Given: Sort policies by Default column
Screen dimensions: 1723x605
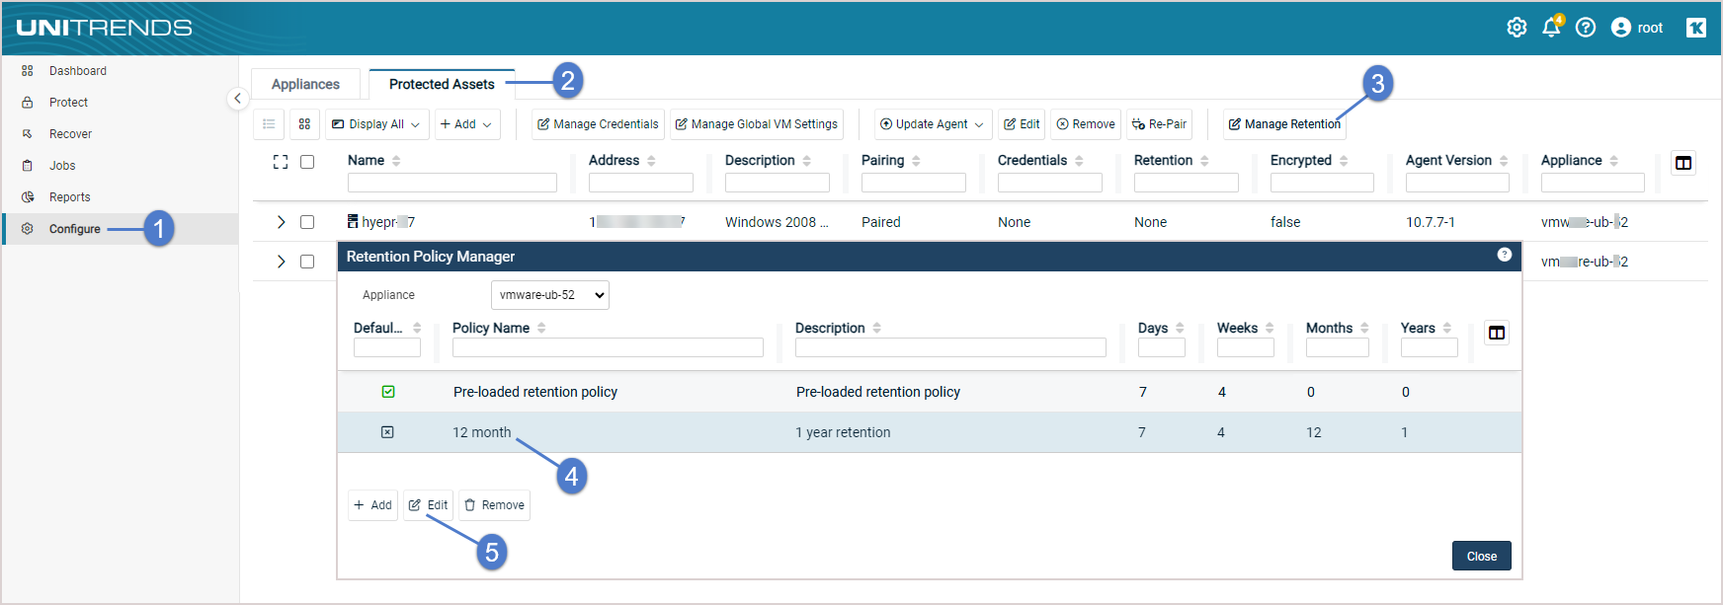Looking at the screenshot, I should click(x=417, y=328).
